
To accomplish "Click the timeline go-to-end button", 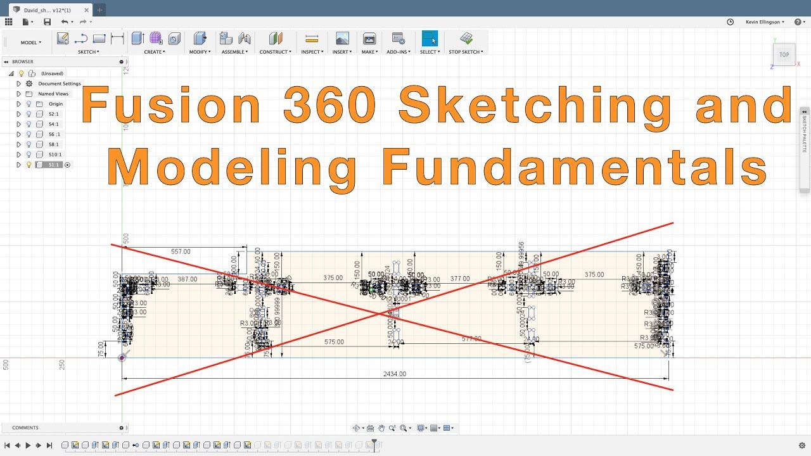I will 49,445.
